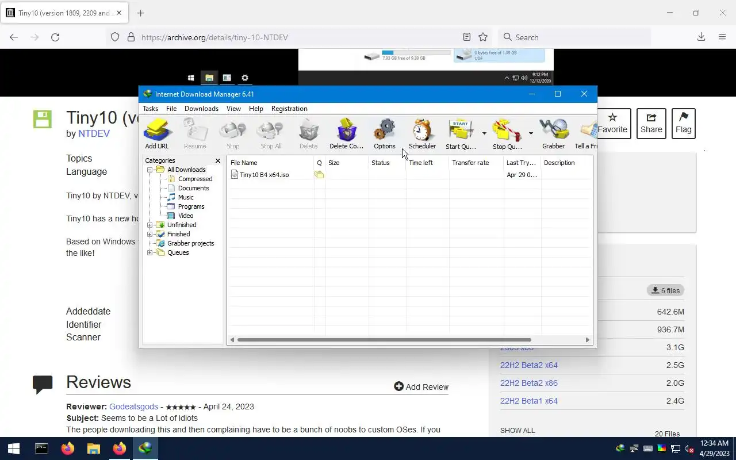Open Firefox downloads panel icon
736x460 pixels.
701,37
